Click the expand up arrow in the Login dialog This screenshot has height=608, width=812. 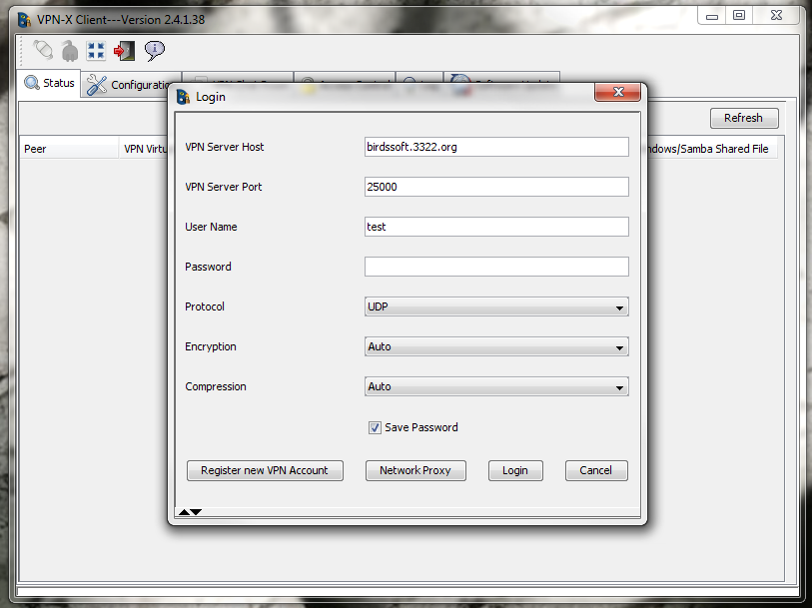point(184,512)
